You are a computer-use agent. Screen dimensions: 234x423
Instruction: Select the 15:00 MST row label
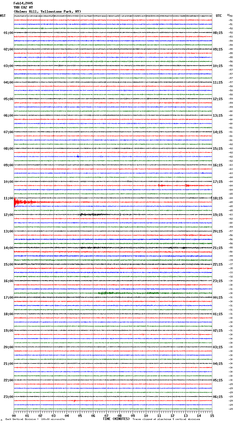click(x=9, y=264)
